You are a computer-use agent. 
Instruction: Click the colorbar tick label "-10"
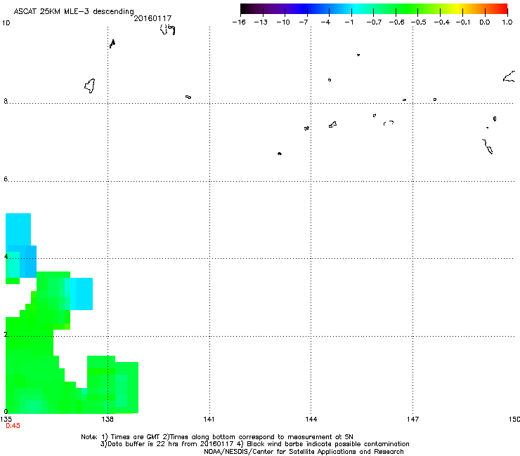pyautogui.click(x=283, y=22)
